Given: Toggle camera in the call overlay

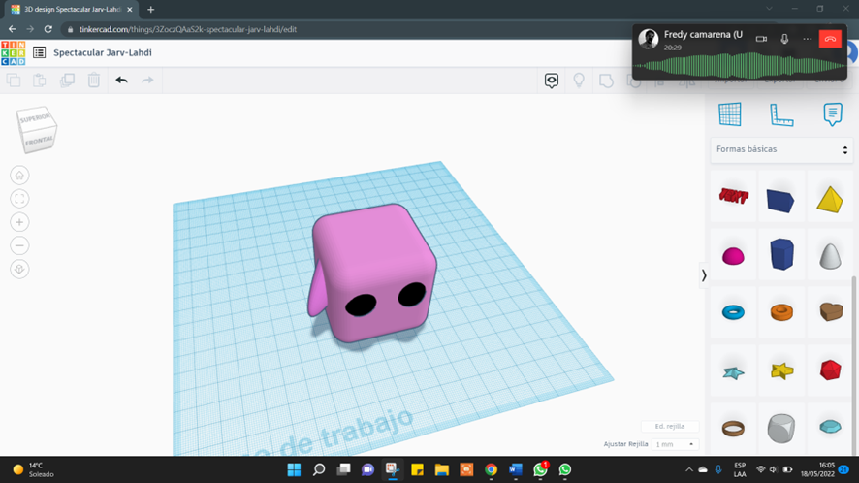Looking at the screenshot, I should click(x=761, y=39).
